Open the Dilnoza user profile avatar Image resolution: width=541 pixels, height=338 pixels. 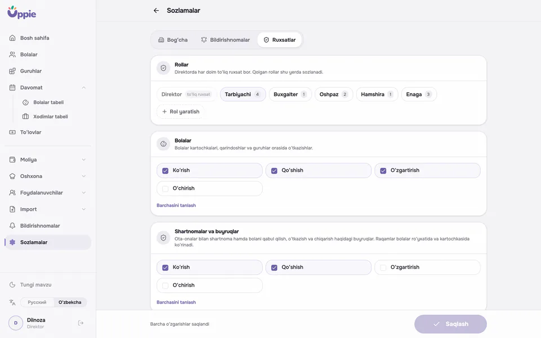16,323
